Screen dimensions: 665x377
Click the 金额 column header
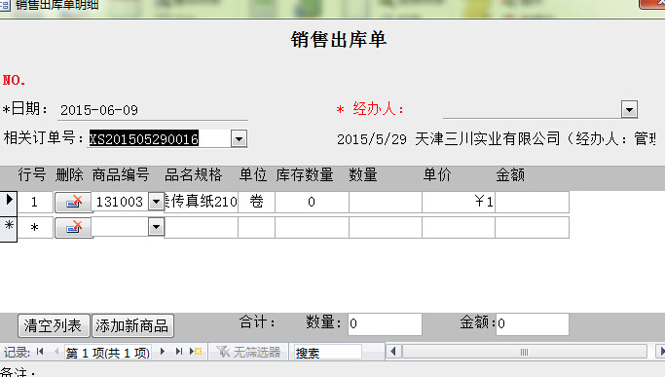click(x=510, y=175)
